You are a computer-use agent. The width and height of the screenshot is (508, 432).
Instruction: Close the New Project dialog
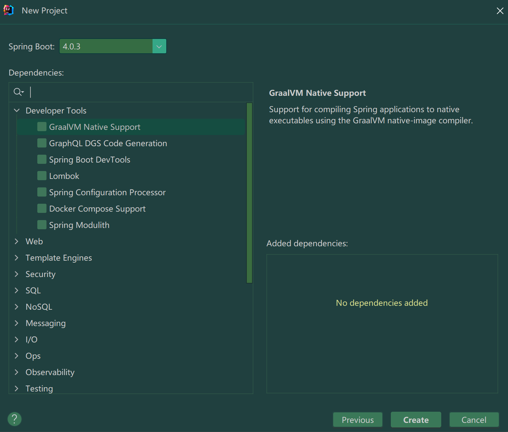[500, 11]
